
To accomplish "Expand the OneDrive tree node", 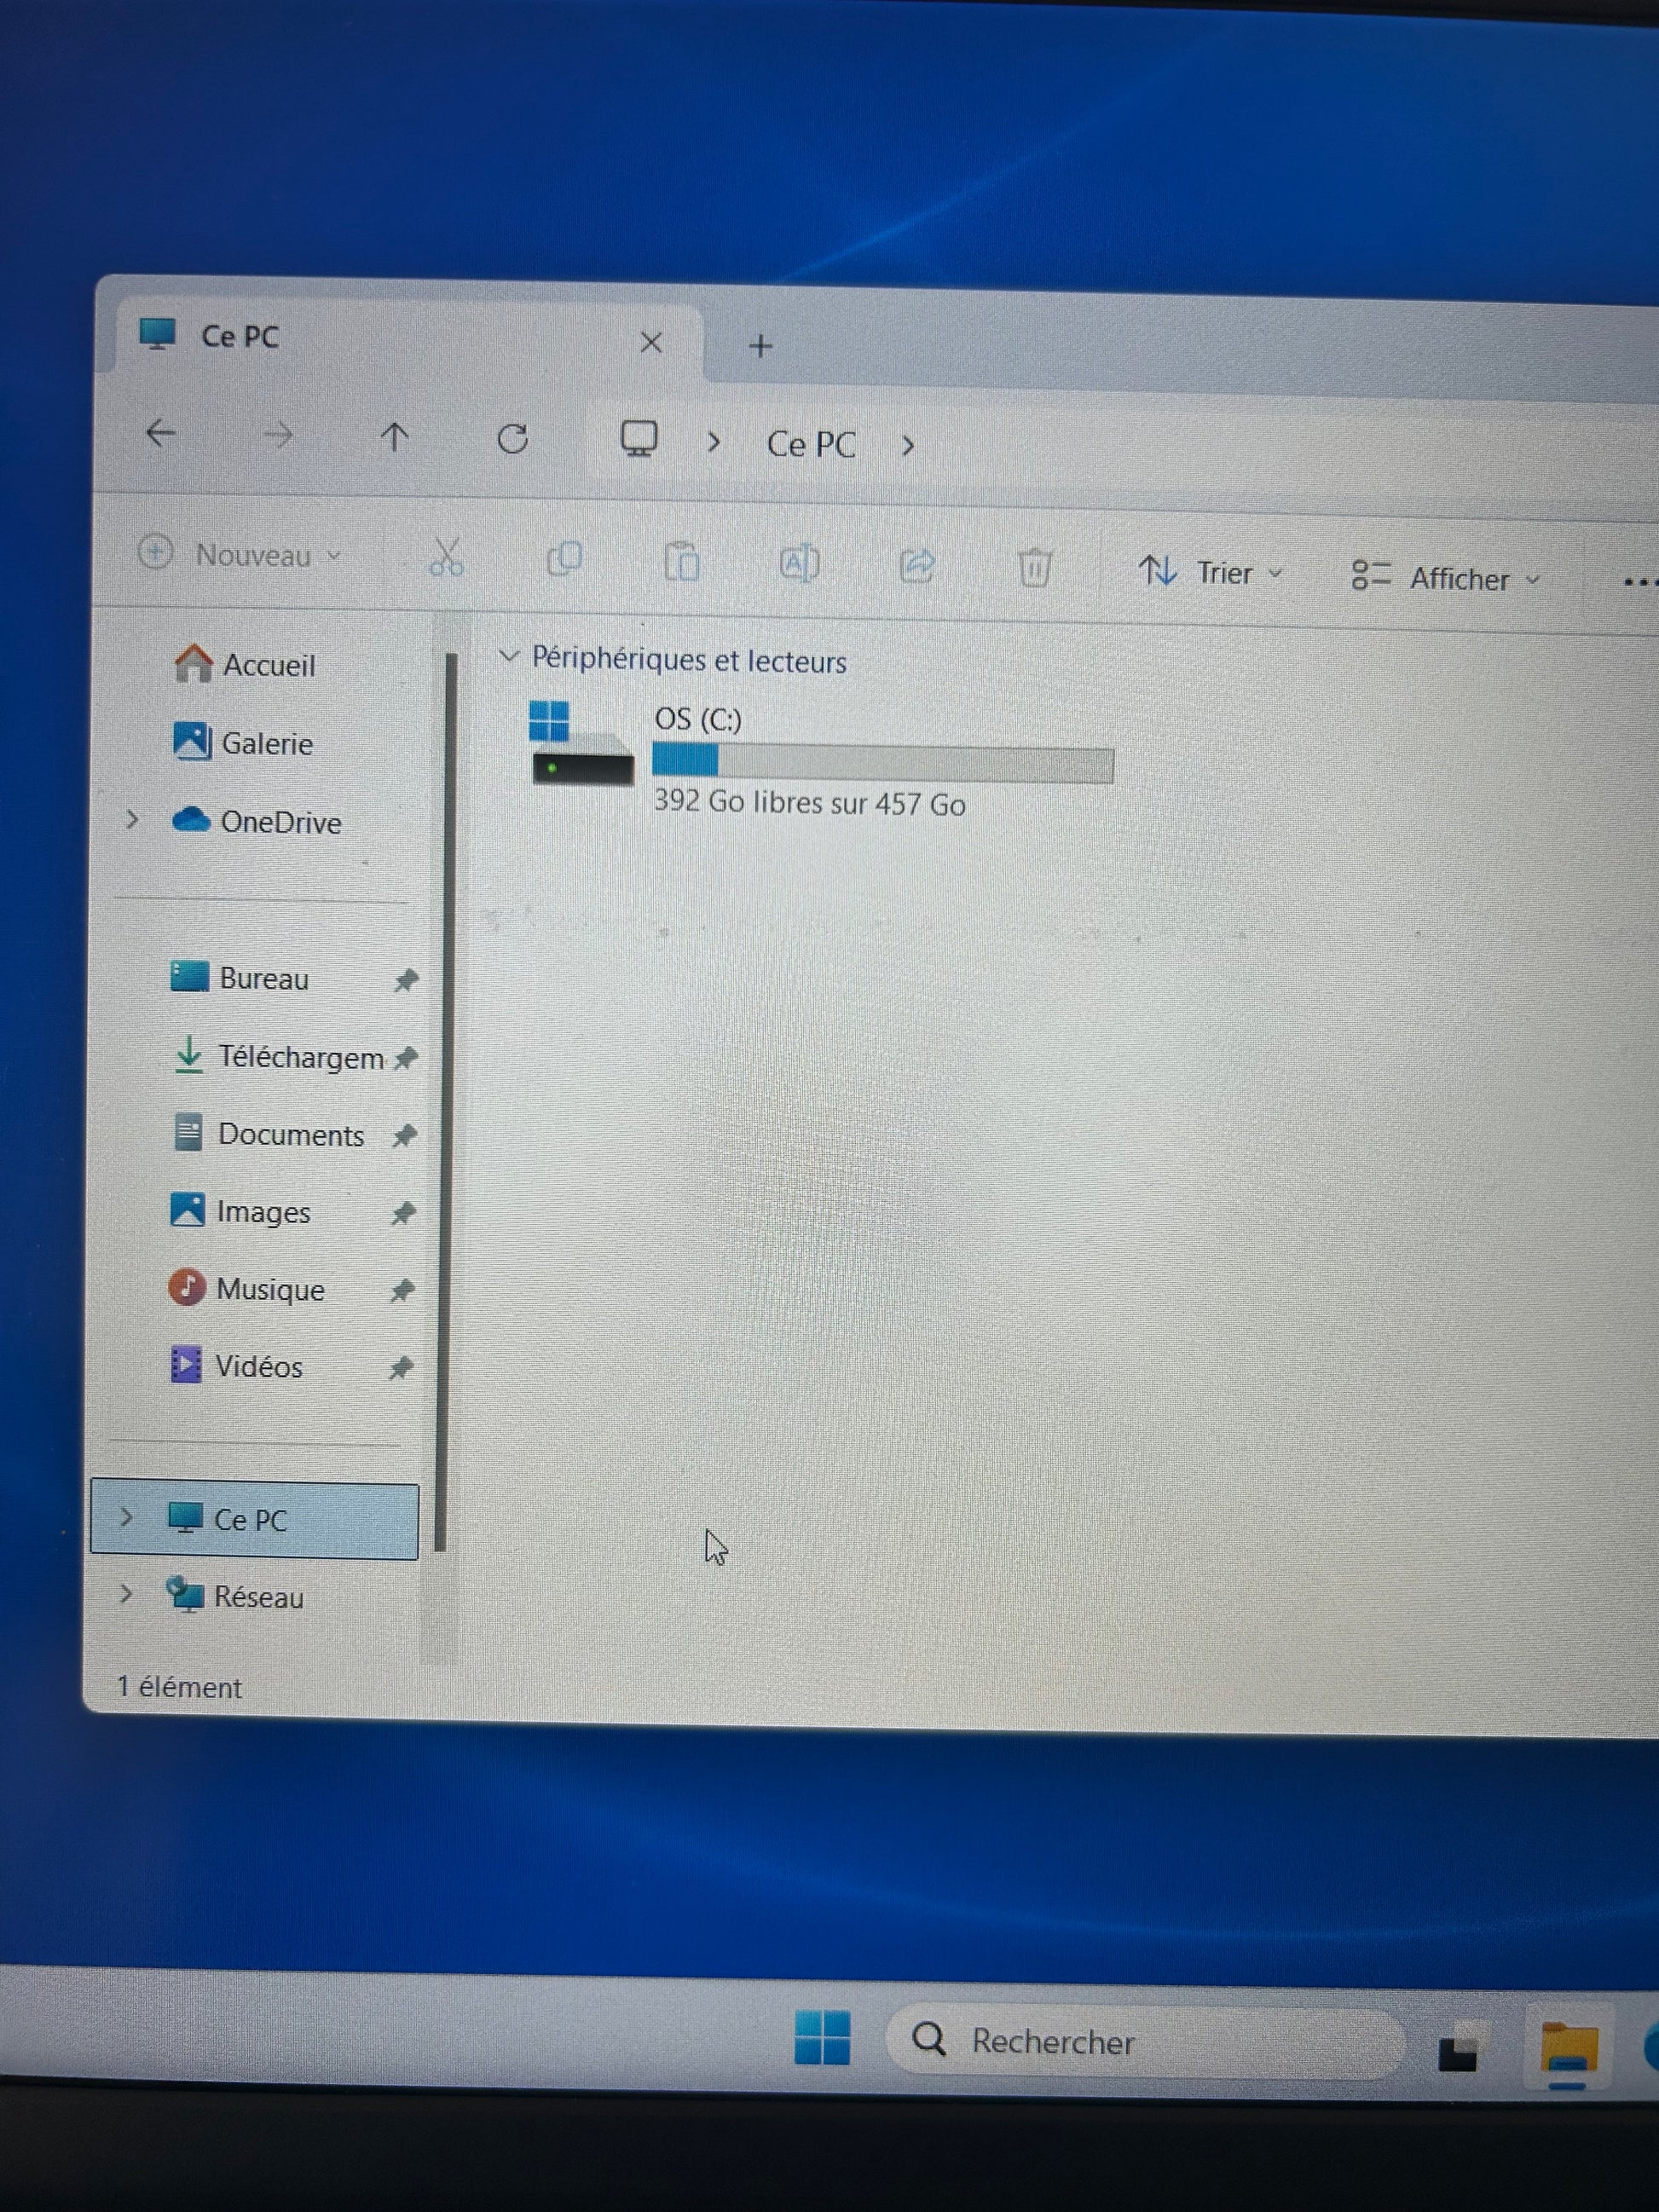I will point(132,820).
